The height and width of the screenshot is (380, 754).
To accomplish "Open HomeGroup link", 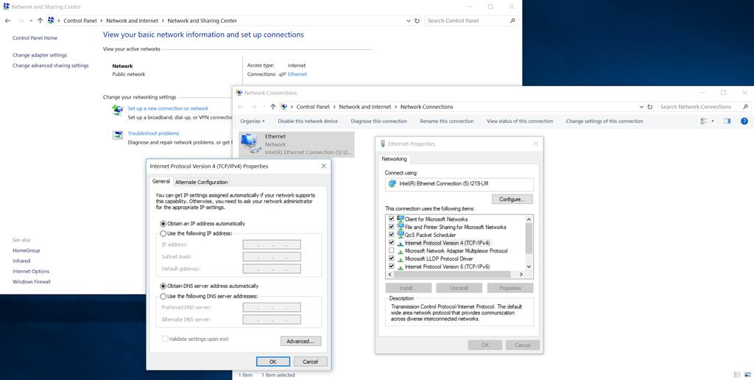I will click(26, 250).
